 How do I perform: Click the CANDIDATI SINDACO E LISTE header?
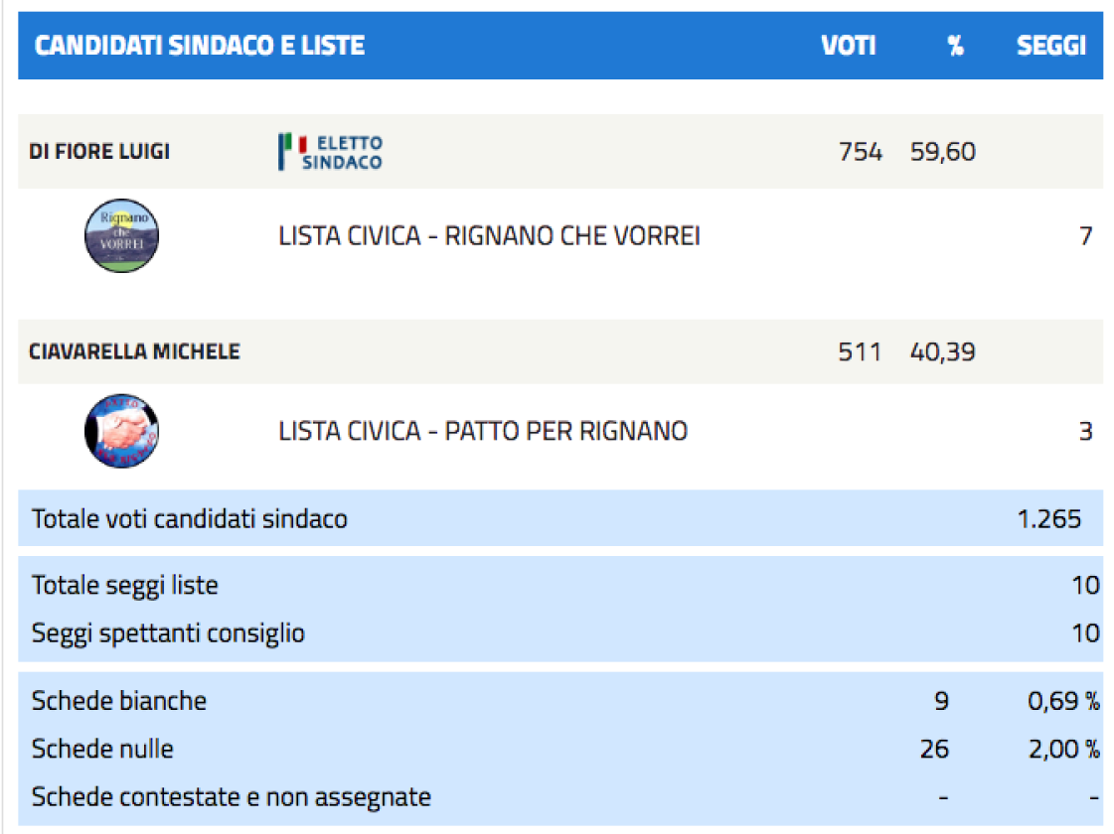pos(200,46)
